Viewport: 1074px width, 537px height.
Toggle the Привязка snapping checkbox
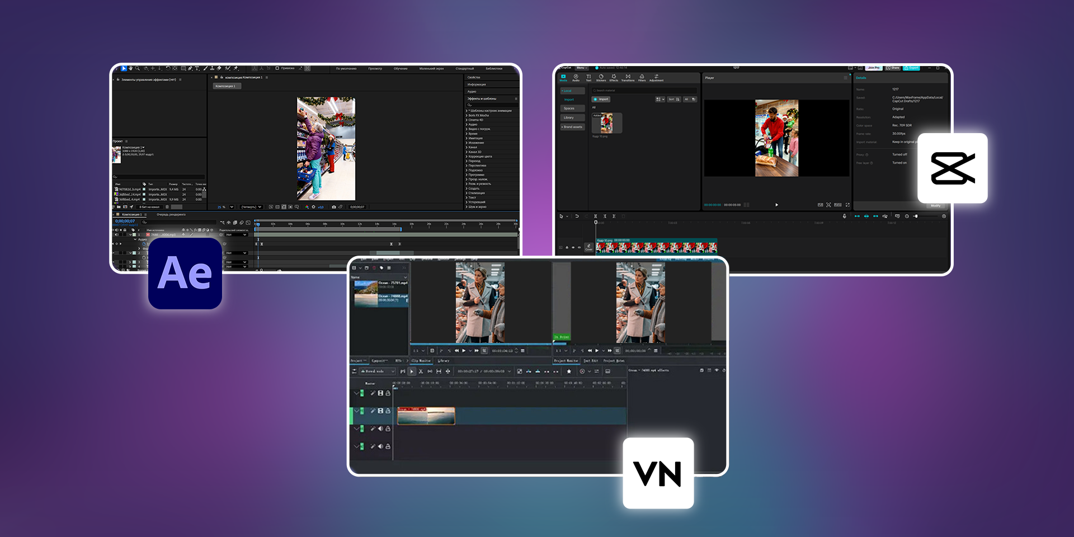[x=277, y=68]
